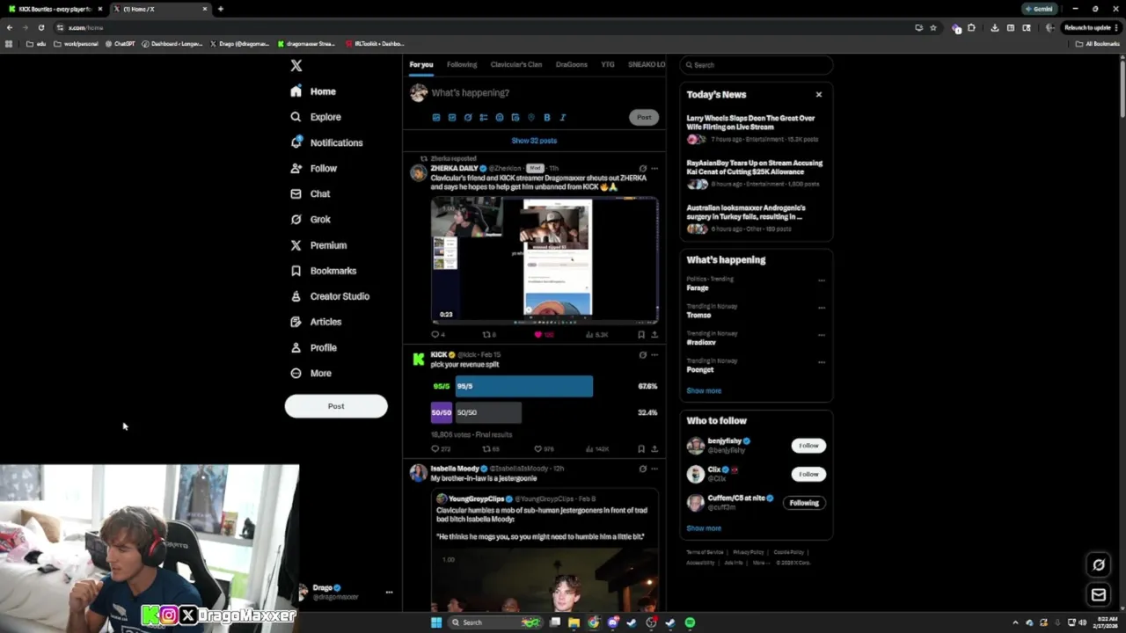Open more options for #radioxv trend
Image resolution: width=1126 pixels, height=633 pixels.
pyautogui.click(x=822, y=335)
